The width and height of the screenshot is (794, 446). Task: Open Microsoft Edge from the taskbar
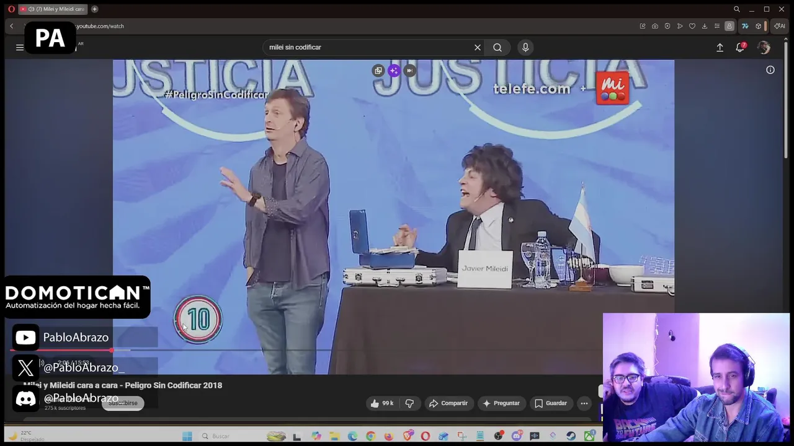352,436
